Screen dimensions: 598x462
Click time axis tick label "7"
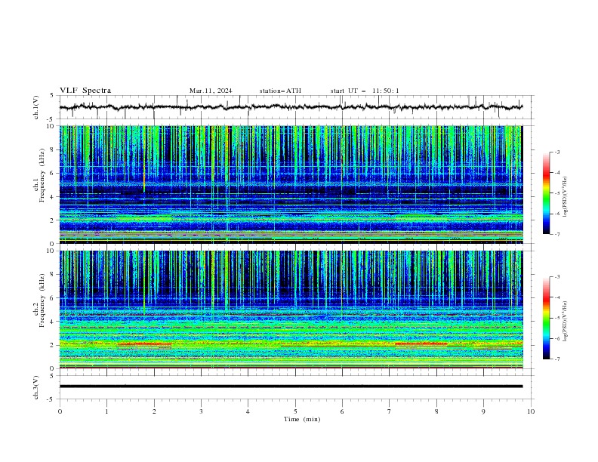coord(390,411)
